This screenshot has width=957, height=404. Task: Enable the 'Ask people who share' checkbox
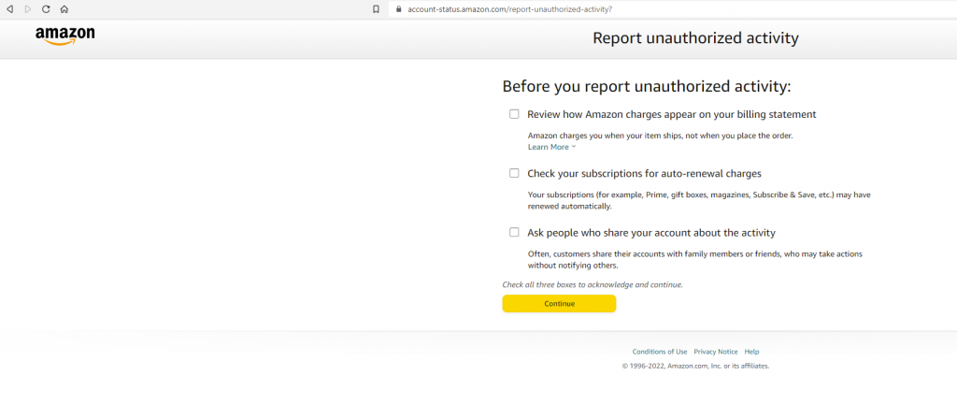(x=514, y=232)
